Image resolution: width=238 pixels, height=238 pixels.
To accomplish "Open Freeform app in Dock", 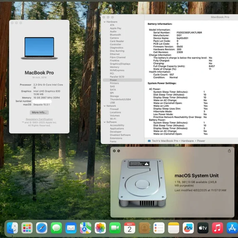I will (x=188, y=228).
